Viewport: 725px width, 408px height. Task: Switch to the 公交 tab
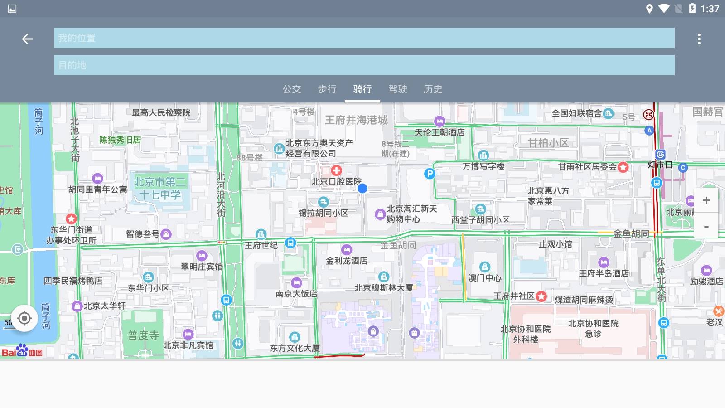click(x=292, y=89)
